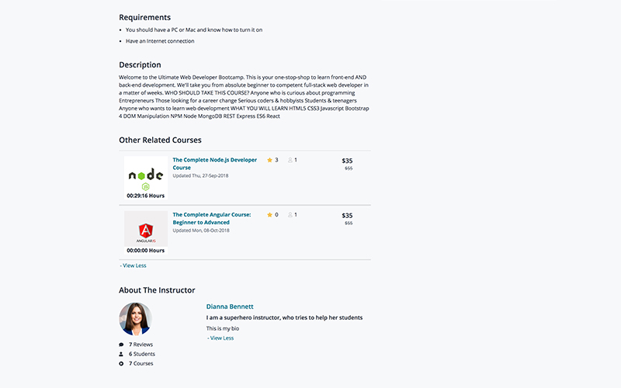Click the 7 Reviews instructor stat
This screenshot has width=621, height=388.
coord(141,345)
